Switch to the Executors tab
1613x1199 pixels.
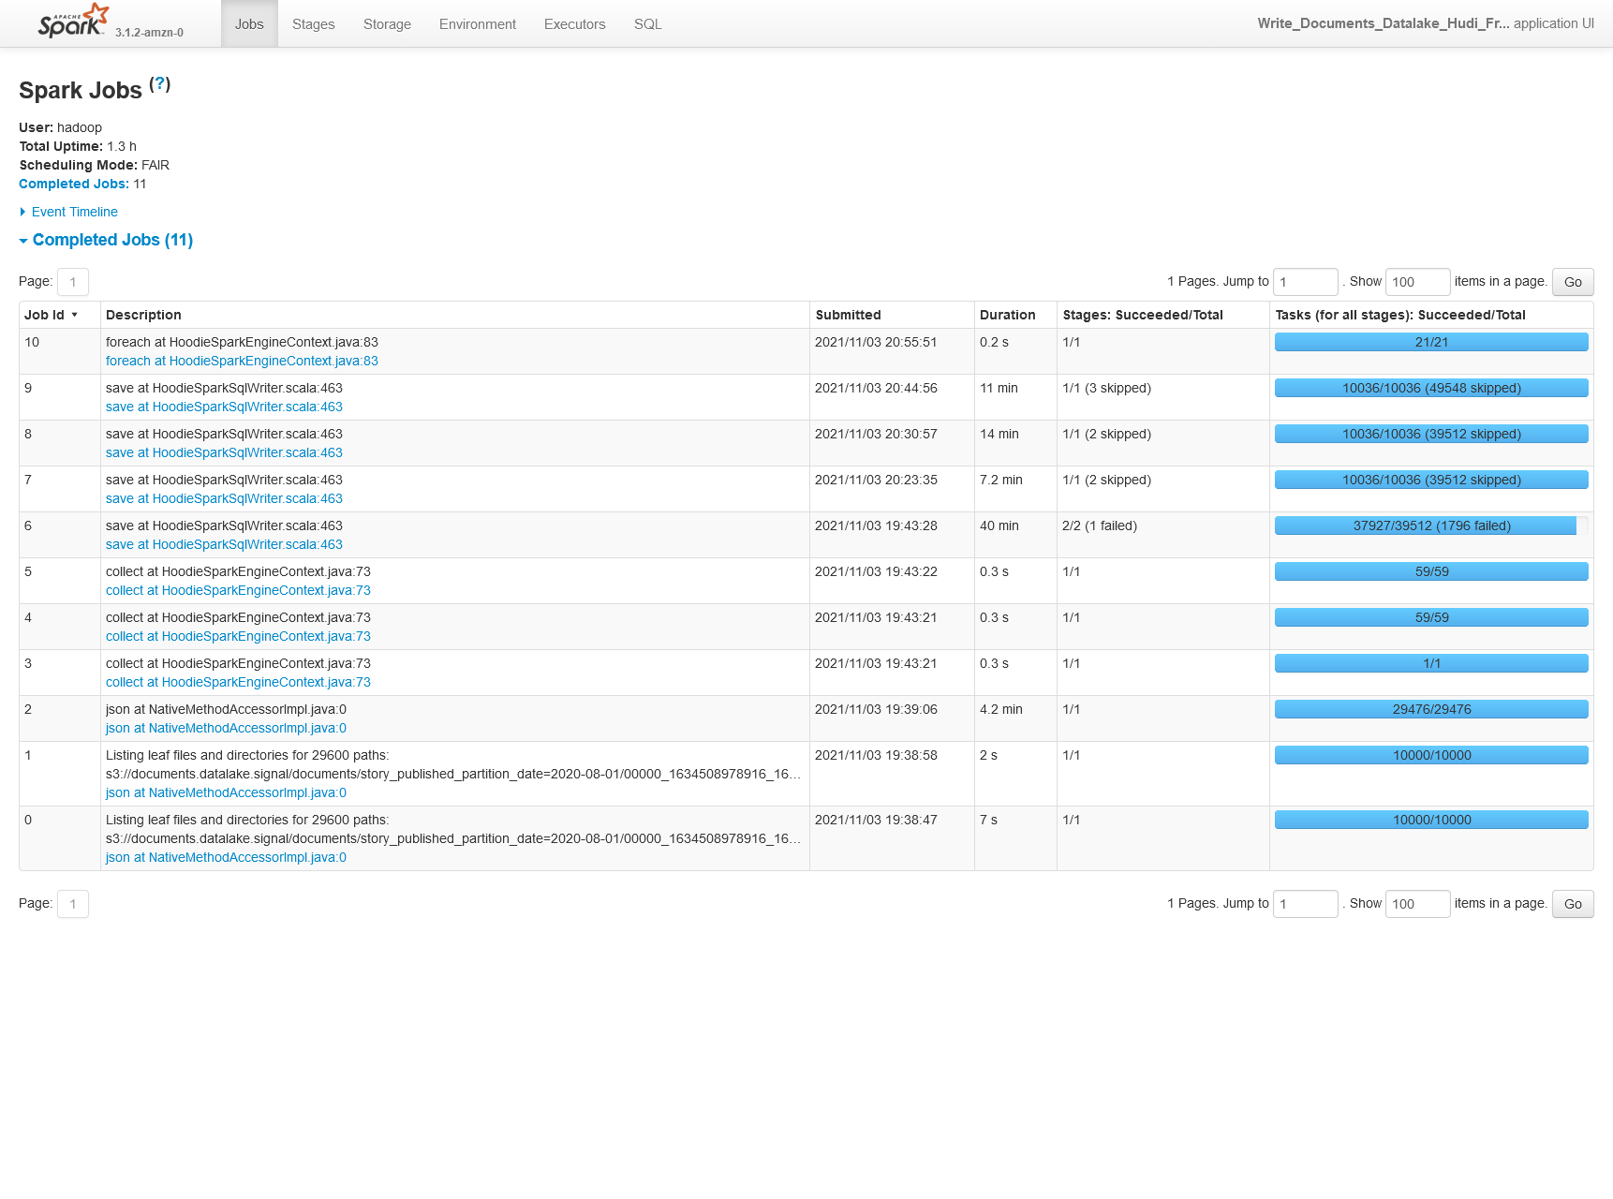coord(574,23)
